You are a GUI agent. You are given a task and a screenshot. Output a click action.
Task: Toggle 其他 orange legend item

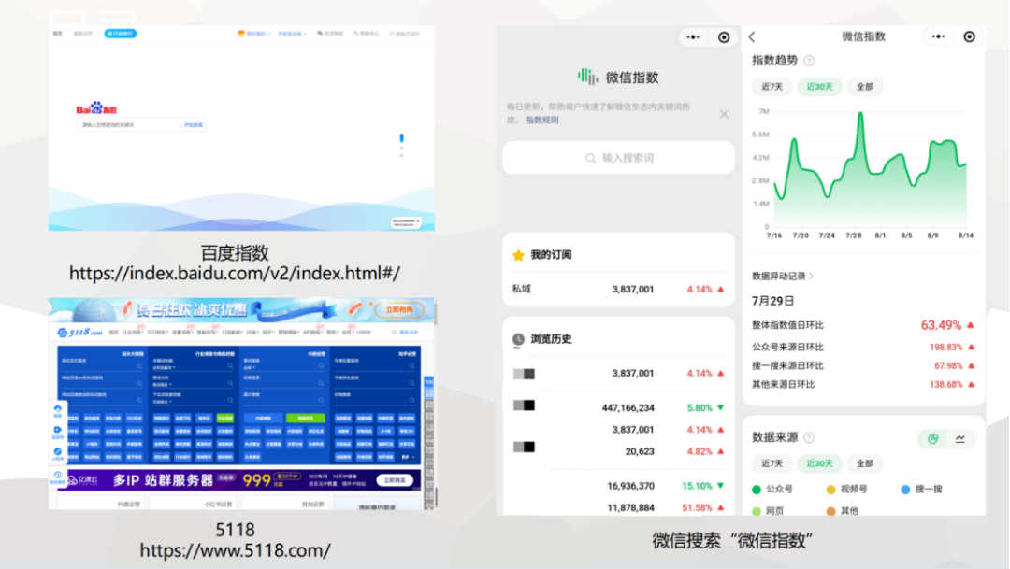click(x=843, y=510)
